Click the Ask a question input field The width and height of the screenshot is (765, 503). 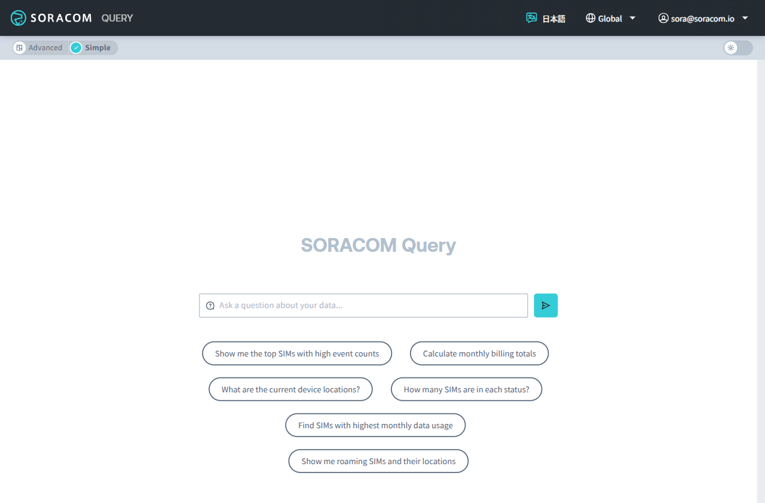pos(363,305)
